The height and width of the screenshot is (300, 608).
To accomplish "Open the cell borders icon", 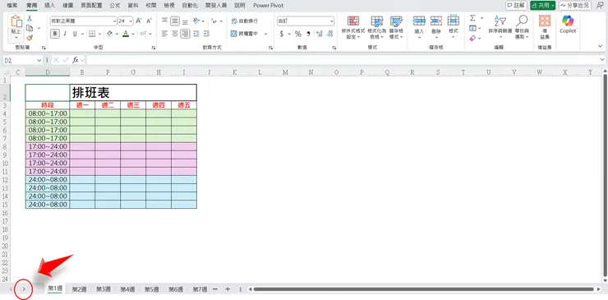I will pyautogui.click(x=92, y=35).
